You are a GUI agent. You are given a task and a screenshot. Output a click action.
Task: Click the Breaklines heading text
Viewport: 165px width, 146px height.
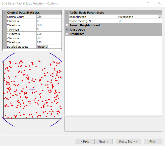tap(77, 34)
